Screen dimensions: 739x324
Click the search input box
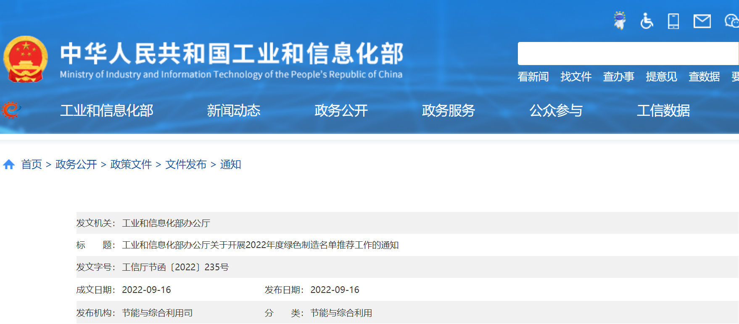628,53
